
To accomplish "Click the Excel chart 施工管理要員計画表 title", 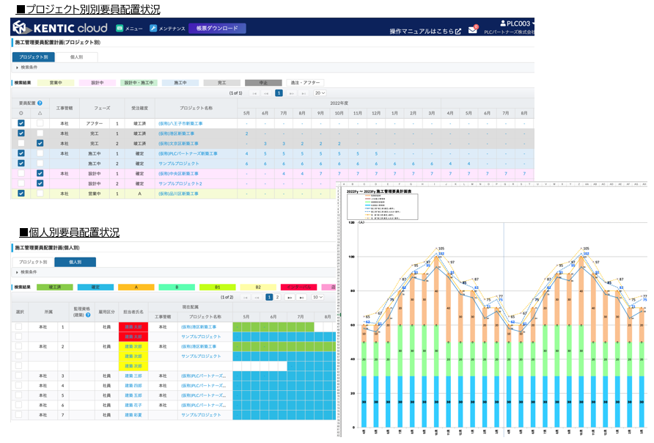I will point(379,191).
